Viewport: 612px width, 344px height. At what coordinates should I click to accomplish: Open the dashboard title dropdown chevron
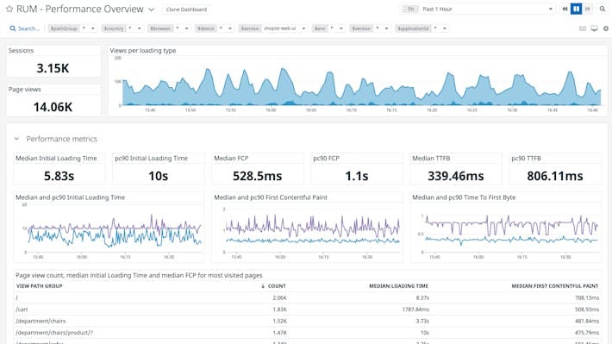(x=152, y=9)
